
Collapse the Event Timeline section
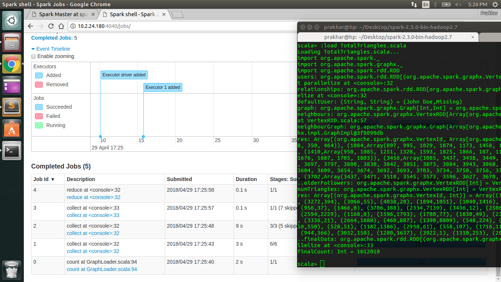51,49
